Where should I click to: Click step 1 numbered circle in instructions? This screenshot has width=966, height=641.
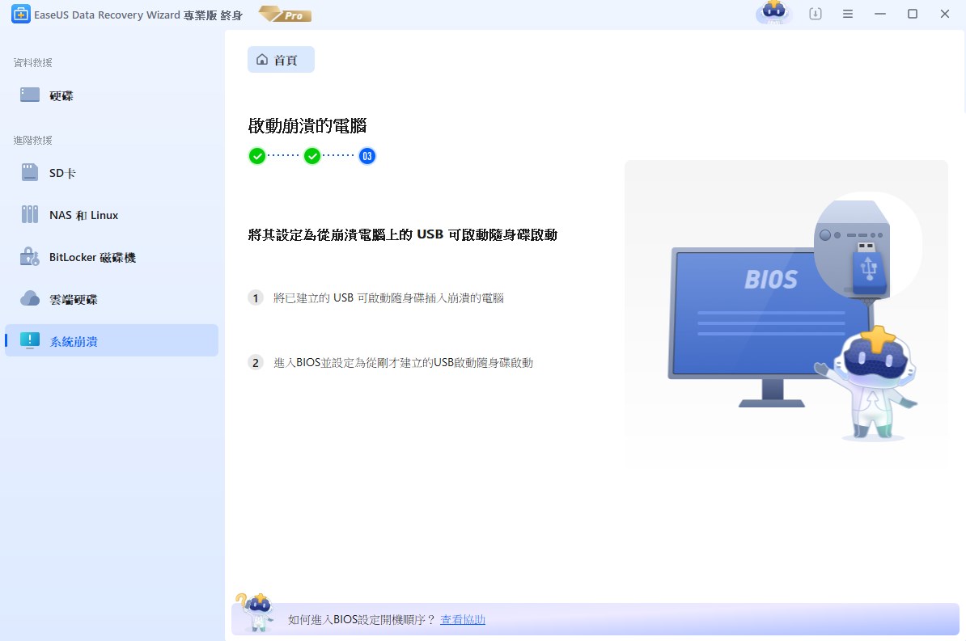(256, 297)
